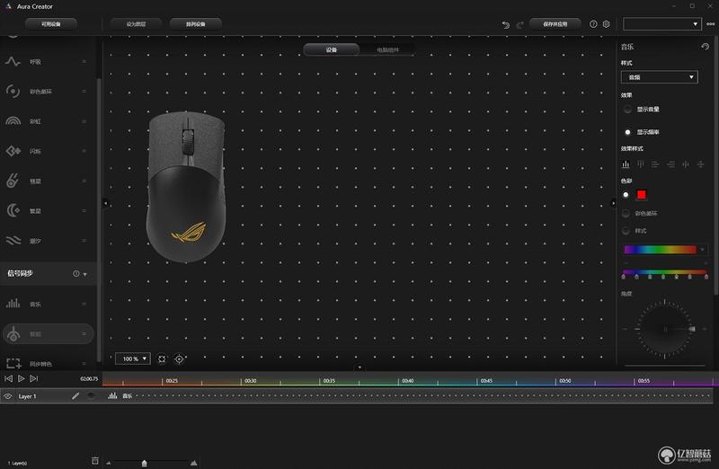719x469 pixels.
Task: Select the single color radio beside the red swatch
Action: (x=626, y=195)
